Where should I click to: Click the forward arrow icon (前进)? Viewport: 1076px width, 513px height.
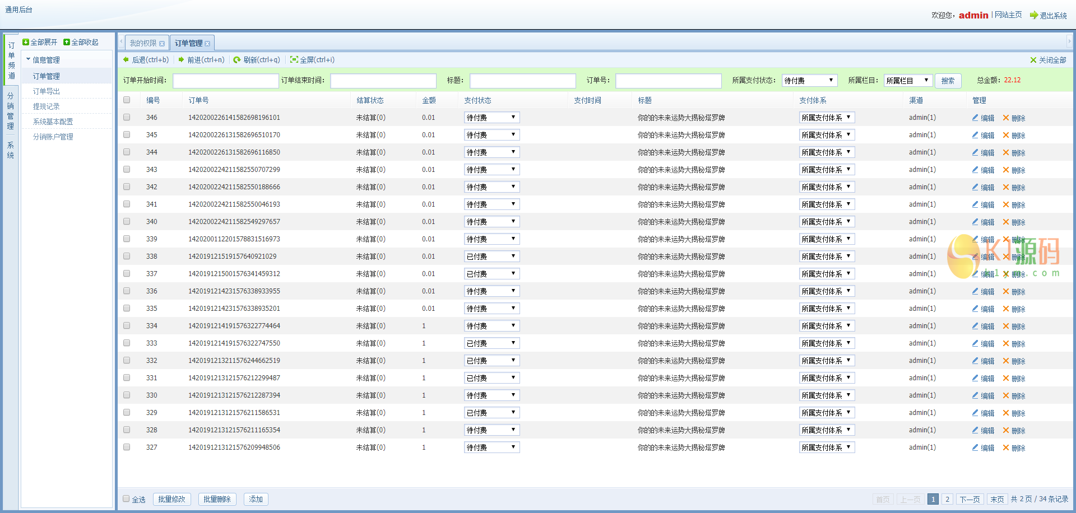[182, 60]
